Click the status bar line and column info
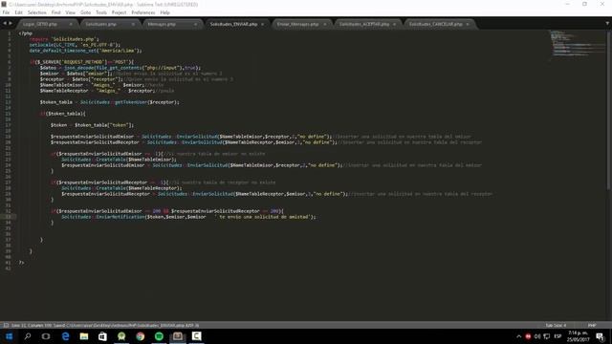Image resolution: width=612 pixels, height=344 pixels. [104, 325]
